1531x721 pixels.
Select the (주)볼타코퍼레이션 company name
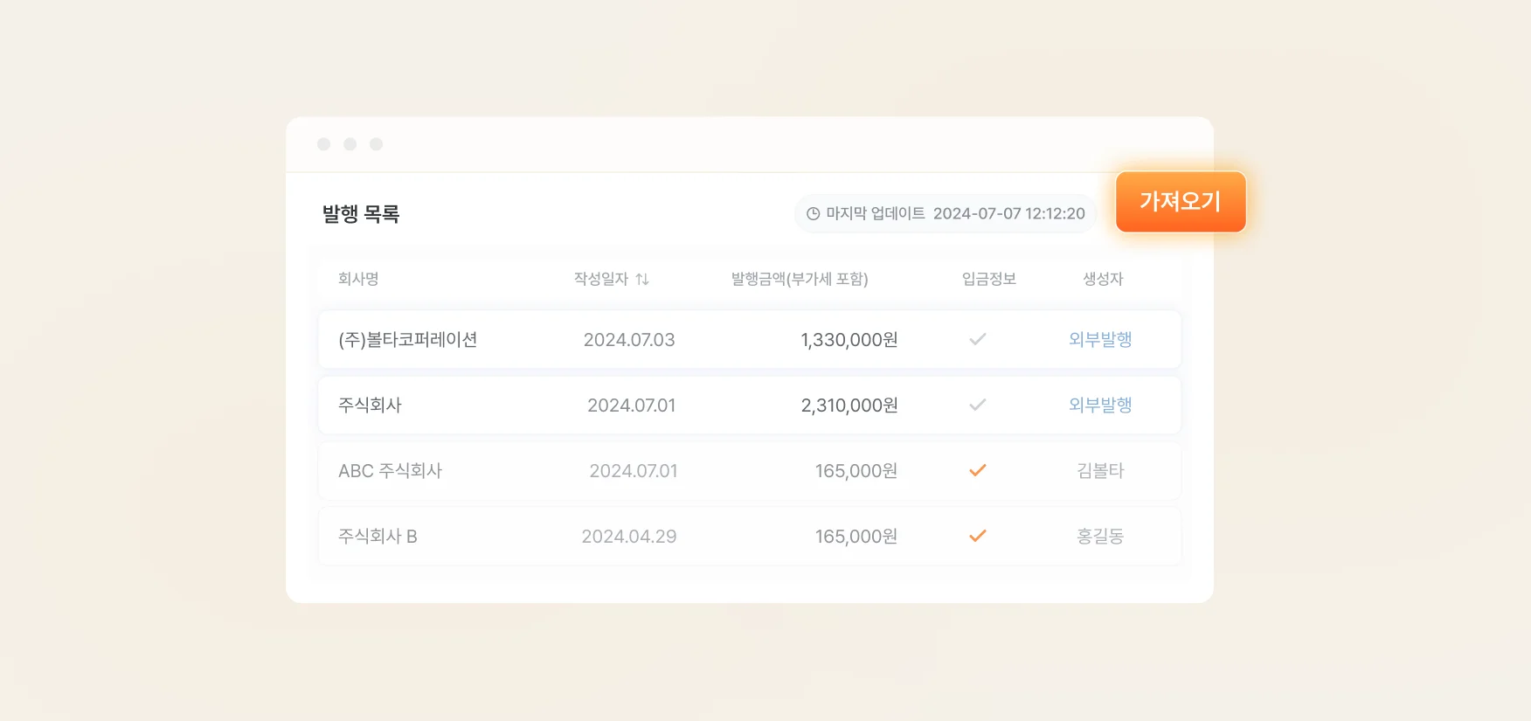(407, 339)
